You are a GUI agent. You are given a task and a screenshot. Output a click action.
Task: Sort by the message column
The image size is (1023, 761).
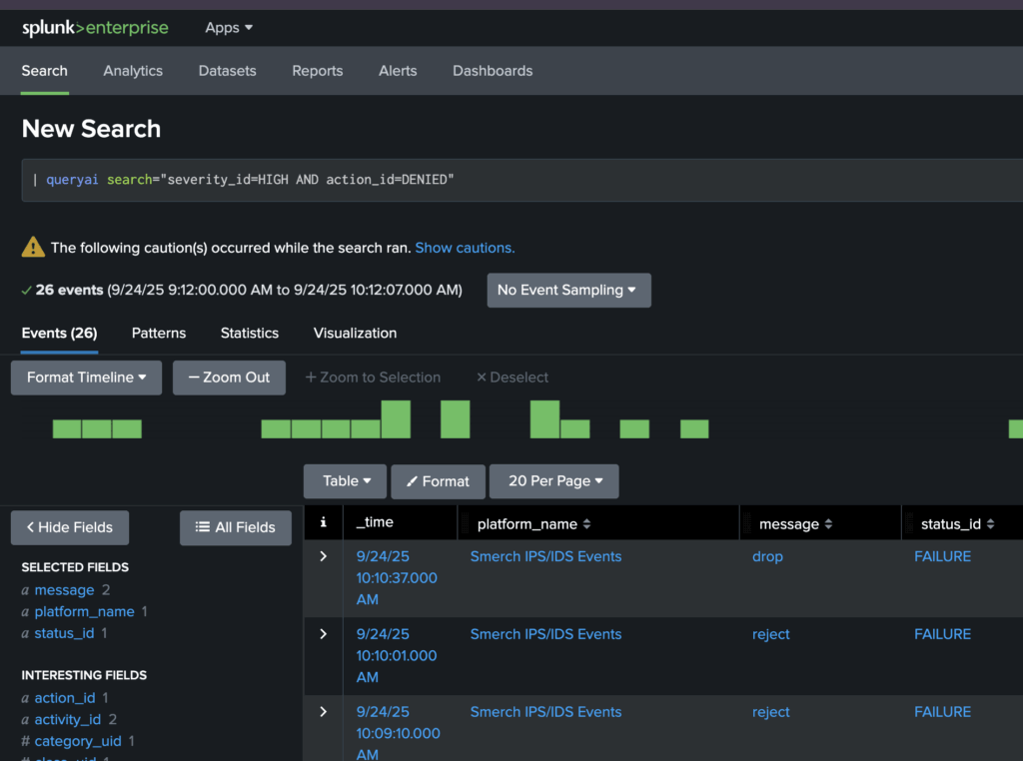[x=795, y=524]
